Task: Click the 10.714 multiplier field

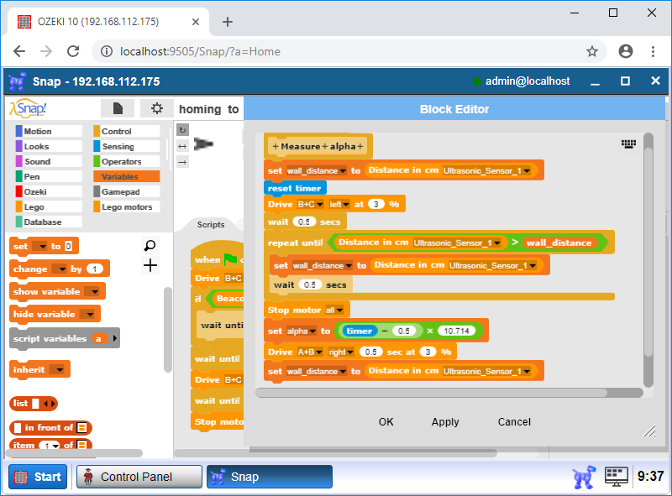Action: point(456,332)
